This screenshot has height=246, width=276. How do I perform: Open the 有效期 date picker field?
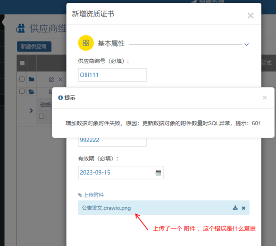click(x=116, y=172)
